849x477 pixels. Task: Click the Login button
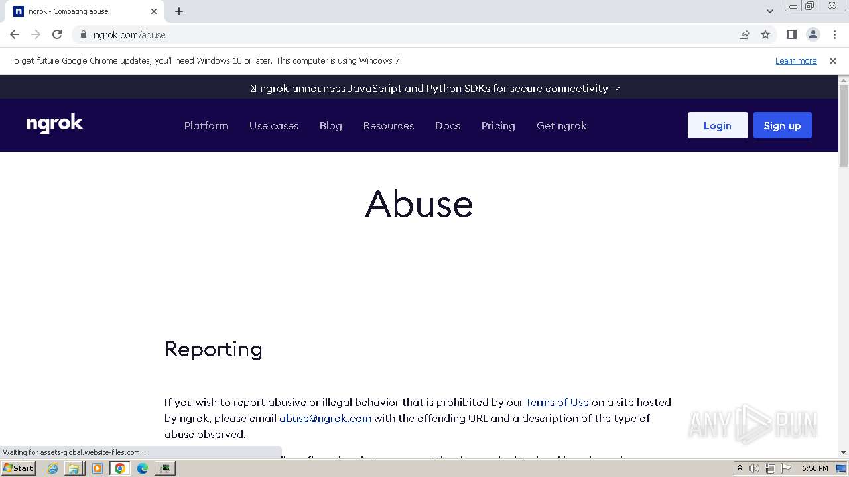[718, 125]
